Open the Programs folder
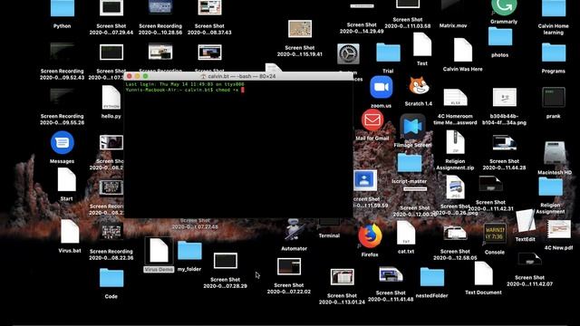The height and width of the screenshot is (326, 580). pos(554,53)
